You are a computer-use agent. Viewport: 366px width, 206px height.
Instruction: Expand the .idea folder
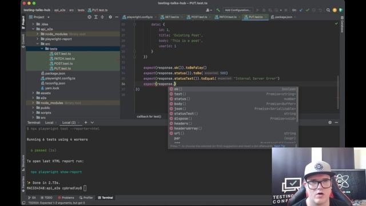(33, 24)
